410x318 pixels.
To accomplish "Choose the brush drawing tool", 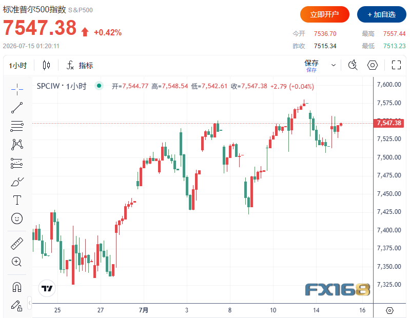I will tap(17, 182).
